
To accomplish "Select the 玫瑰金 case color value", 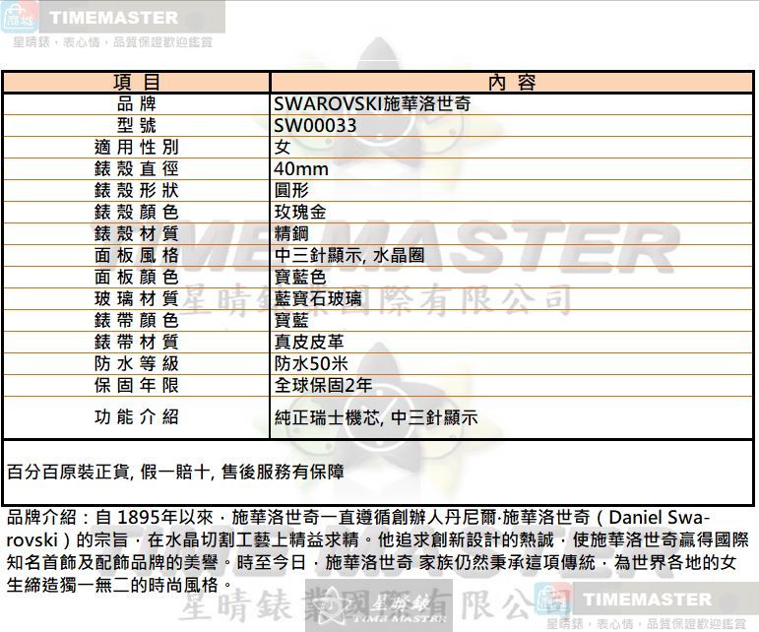I will click(300, 213).
